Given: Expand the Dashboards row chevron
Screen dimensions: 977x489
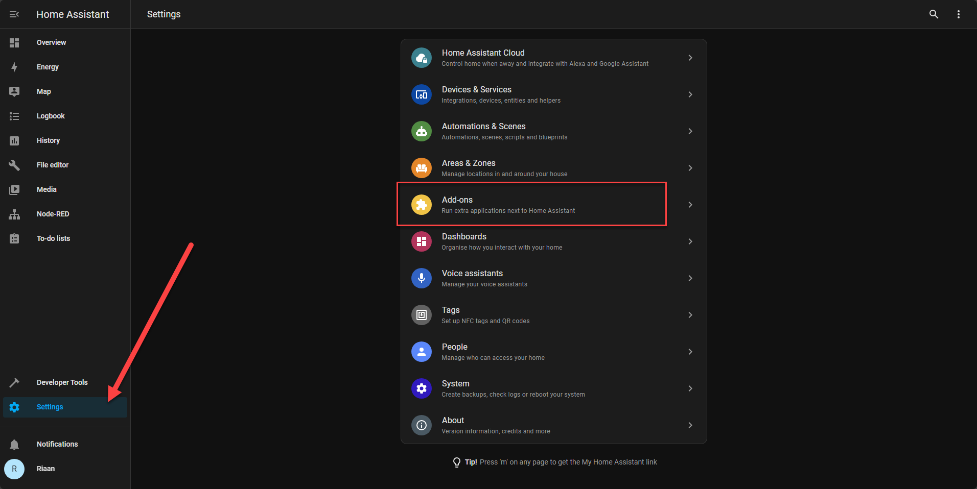Looking at the screenshot, I should (x=690, y=241).
